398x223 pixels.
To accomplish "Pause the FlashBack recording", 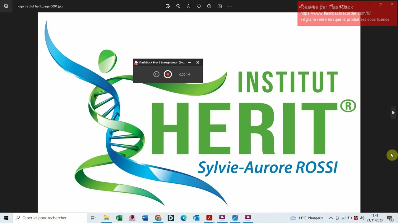I will click(x=156, y=74).
